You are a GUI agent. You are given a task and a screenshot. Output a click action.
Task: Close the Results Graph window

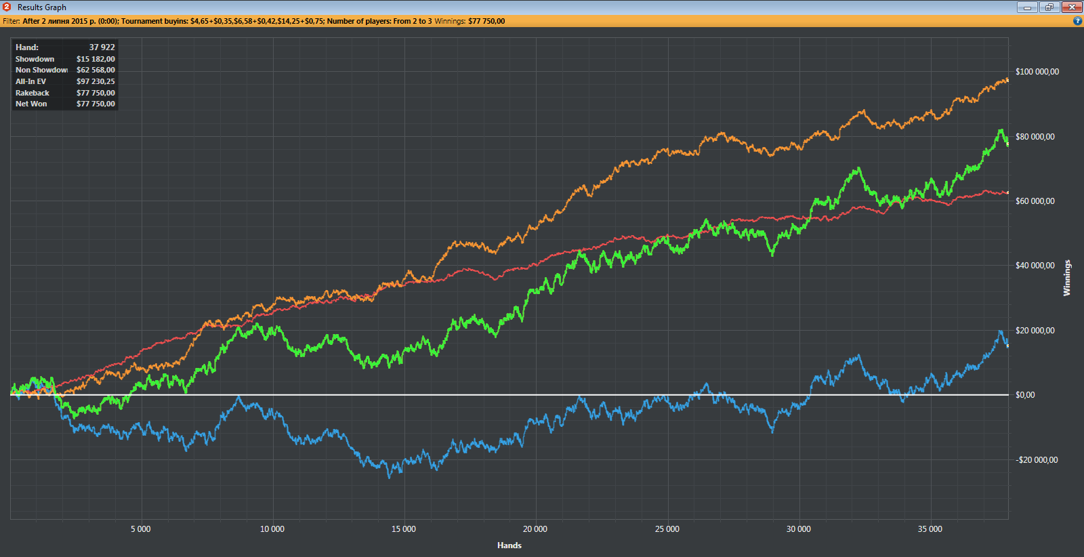pyautogui.click(x=1071, y=7)
